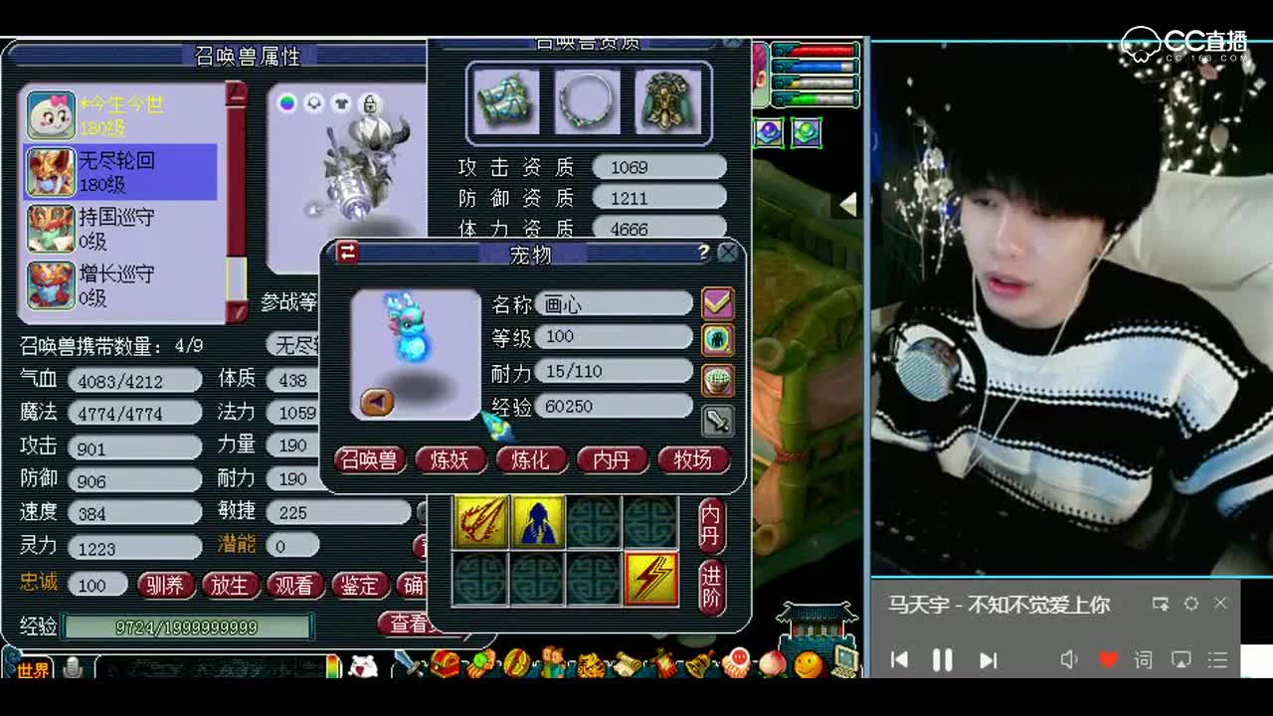Click the 驯养 button
The image size is (1273, 716).
(x=165, y=586)
